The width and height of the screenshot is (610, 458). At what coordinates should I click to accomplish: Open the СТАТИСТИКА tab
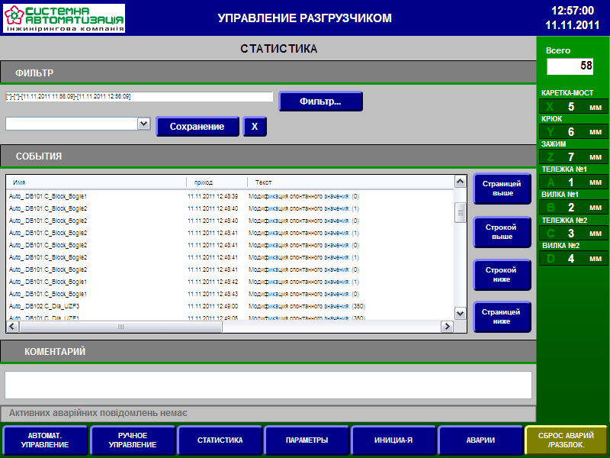point(220,440)
